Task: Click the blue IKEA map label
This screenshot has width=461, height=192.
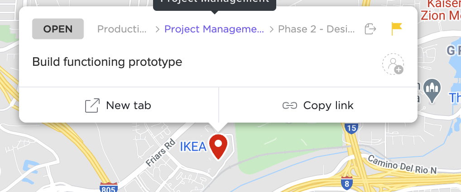Action: 193,147
